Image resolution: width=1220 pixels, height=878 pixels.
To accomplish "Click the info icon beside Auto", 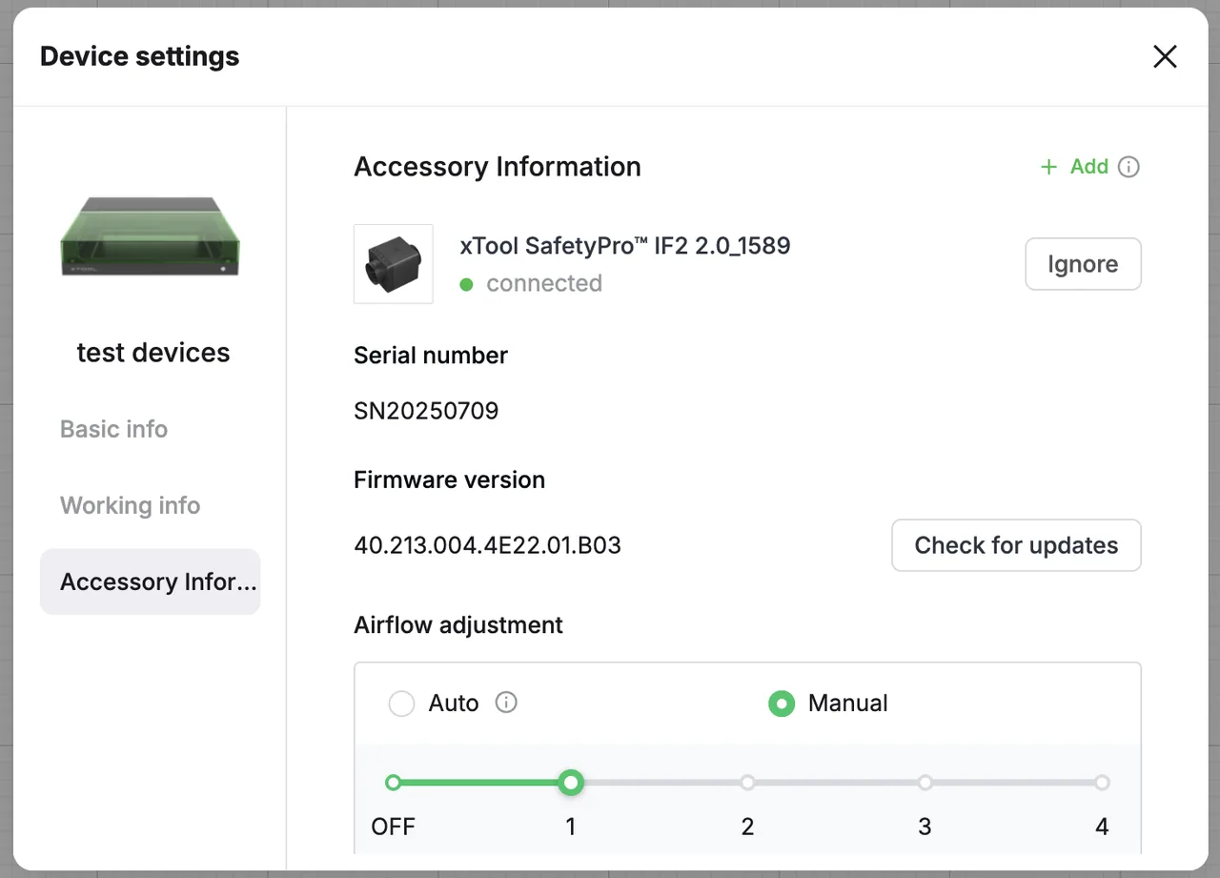I will click(x=507, y=703).
